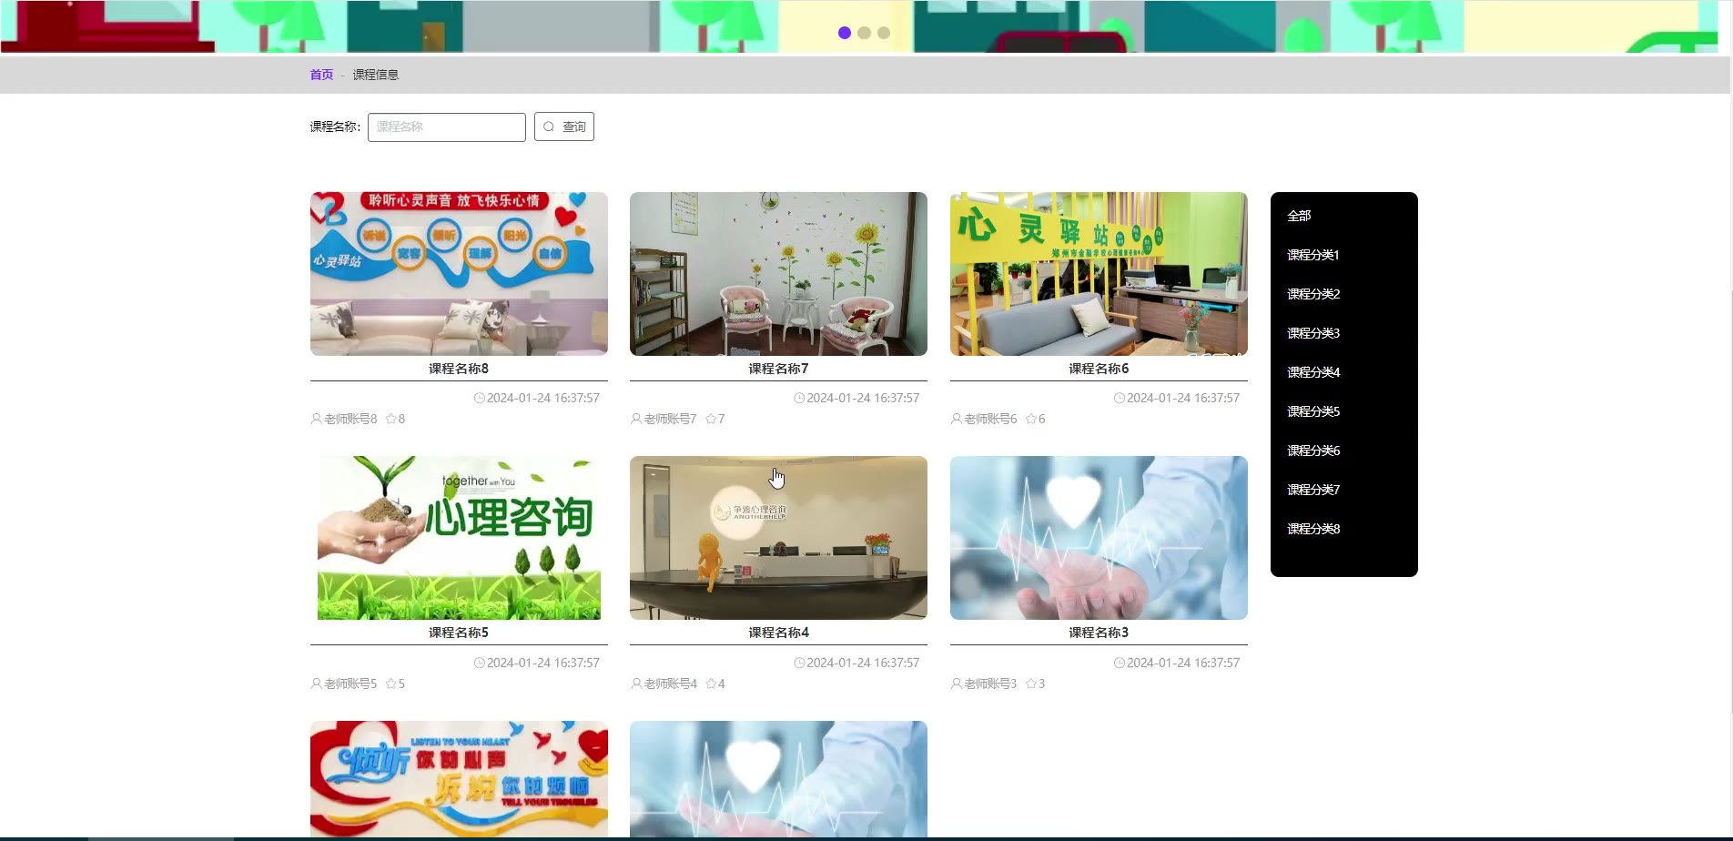The image size is (1733, 841).
Task: Focus the 课程名称 search input field
Action: click(x=447, y=127)
